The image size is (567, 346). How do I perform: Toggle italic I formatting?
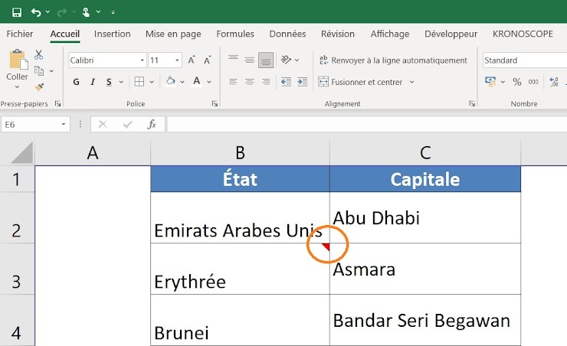point(93,82)
